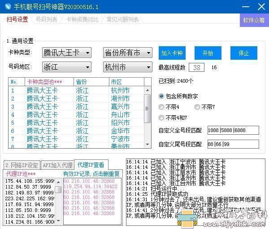Click the 市区 column header

point(126,82)
